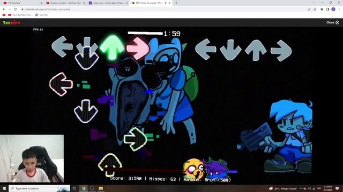Click the opponent's grey left arrow receptor
343x192 pixels.
click(62, 46)
